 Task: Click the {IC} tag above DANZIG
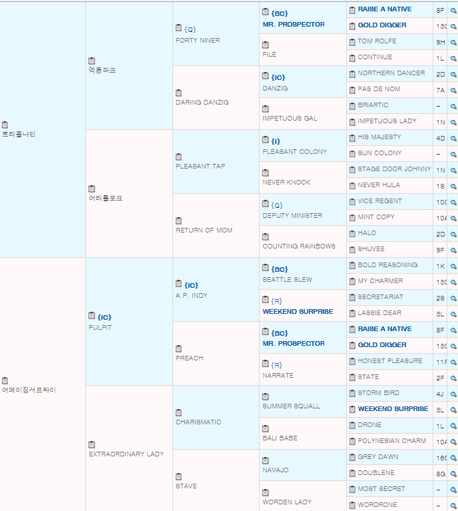tap(278, 77)
